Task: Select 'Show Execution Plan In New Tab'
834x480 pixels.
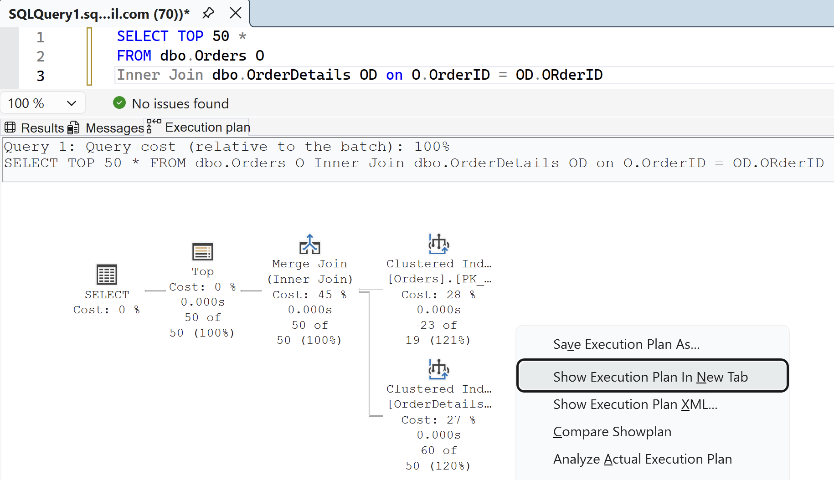Action: click(650, 376)
